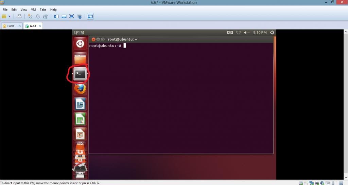348x185 pixels.
Task: Launch Firefox from the Ubuntu launcher
Action: click(x=80, y=89)
